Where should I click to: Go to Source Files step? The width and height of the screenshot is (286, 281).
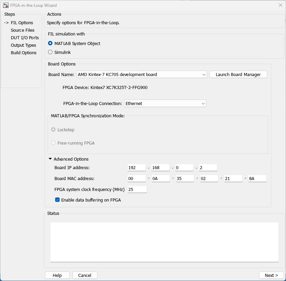click(22, 30)
